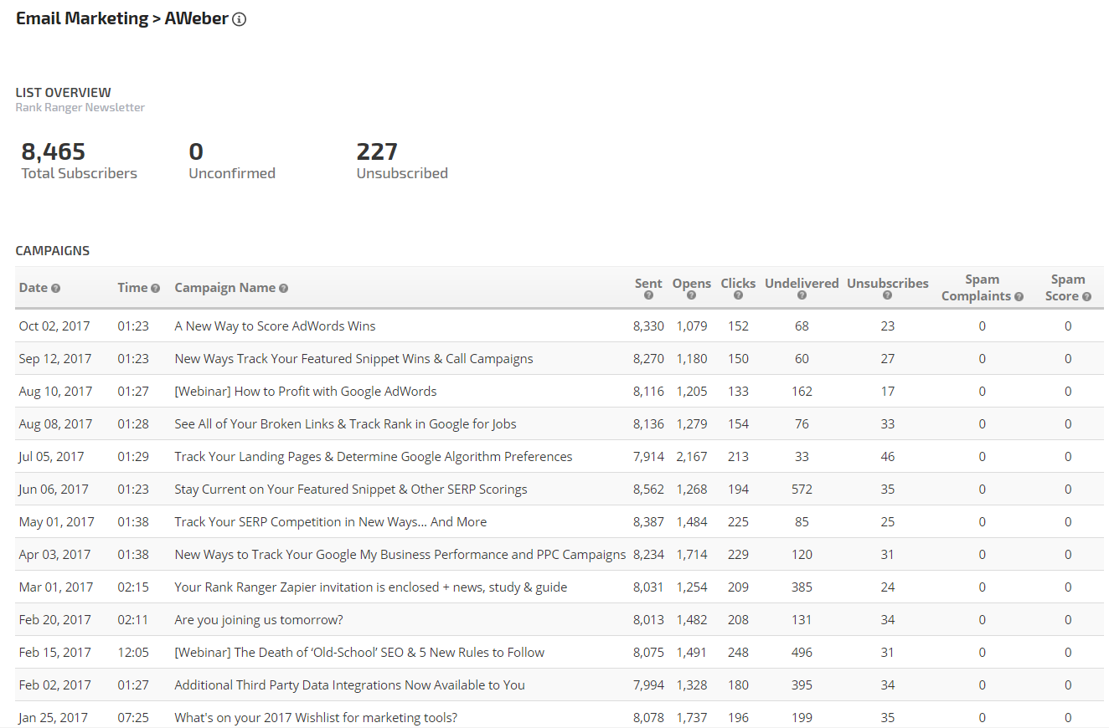
Task: Click the help icon under Undelivered header
Action: pyautogui.click(x=802, y=295)
